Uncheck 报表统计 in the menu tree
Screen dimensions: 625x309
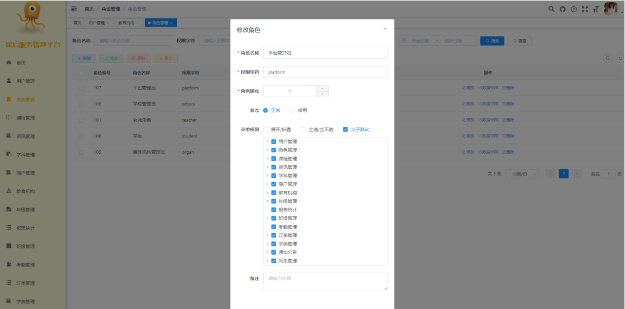click(x=273, y=210)
